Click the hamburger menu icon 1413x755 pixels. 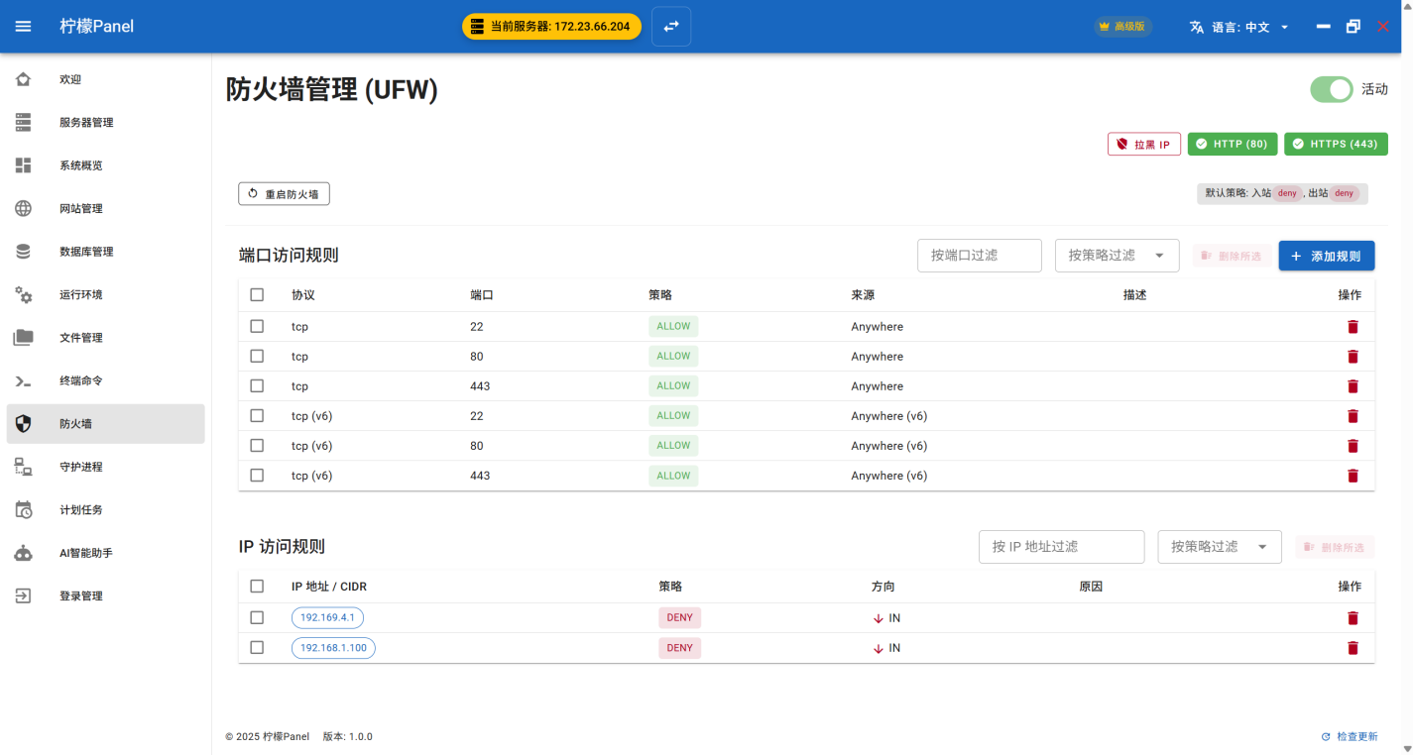(23, 27)
